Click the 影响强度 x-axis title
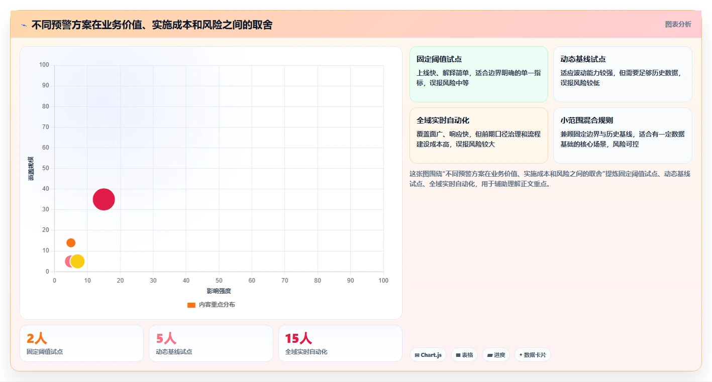Screen dimensions: 712x382 click(x=219, y=291)
